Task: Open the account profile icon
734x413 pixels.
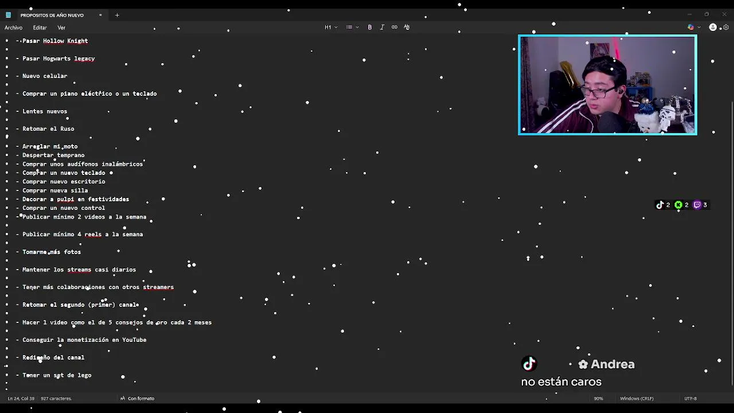Action: tap(713, 27)
